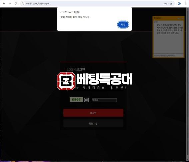Click the chat greeting message text
Screen dimensions: 189x162
pyautogui.click(x=170, y=29)
